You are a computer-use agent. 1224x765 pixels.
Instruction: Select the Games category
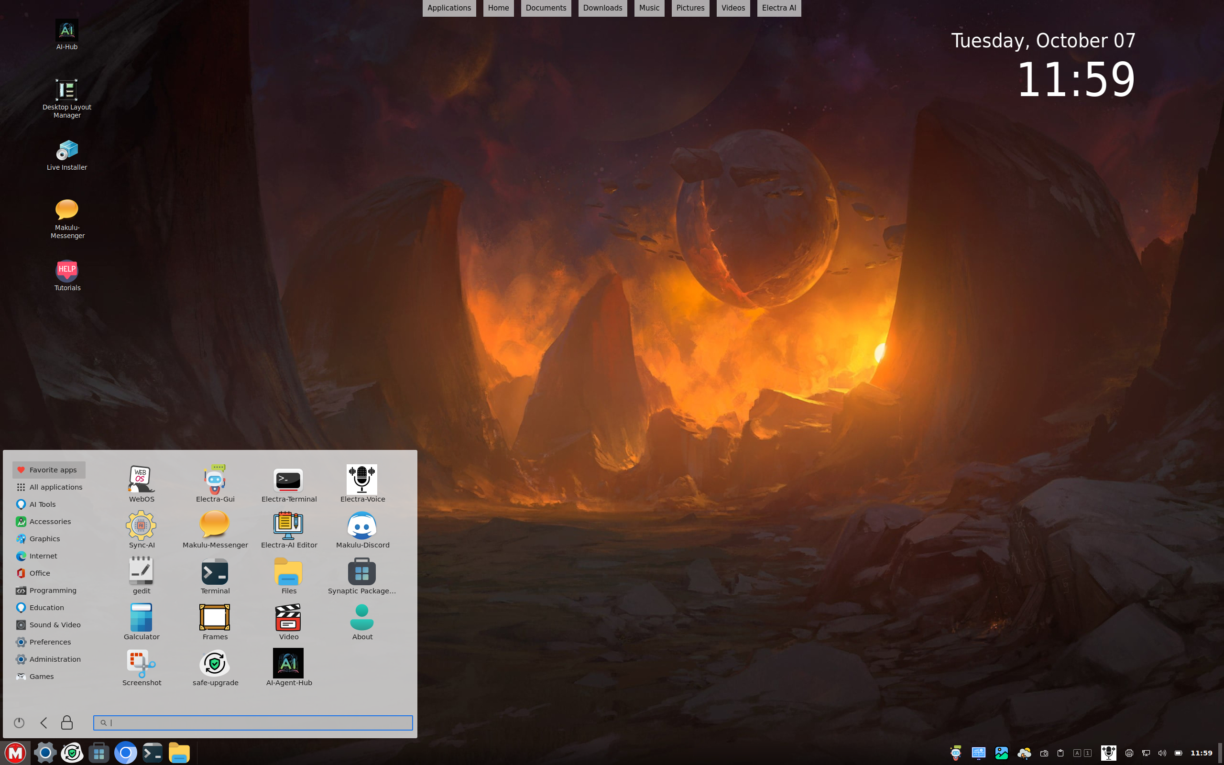click(x=49, y=676)
